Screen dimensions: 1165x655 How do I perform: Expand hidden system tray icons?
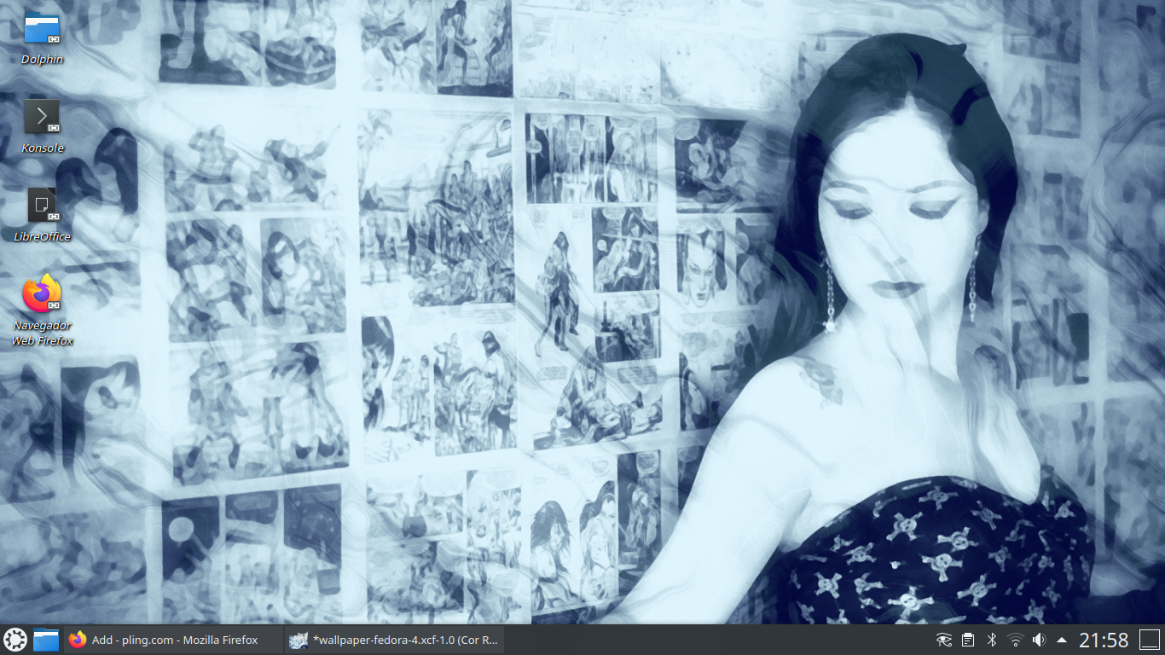pos(1062,640)
